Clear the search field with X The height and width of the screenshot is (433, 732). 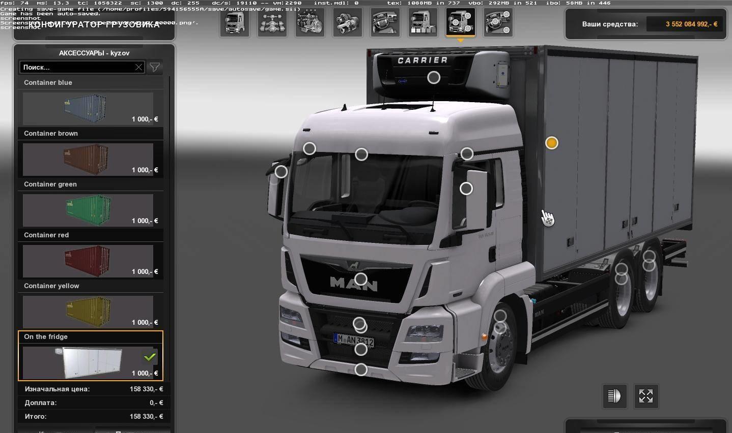(x=138, y=67)
